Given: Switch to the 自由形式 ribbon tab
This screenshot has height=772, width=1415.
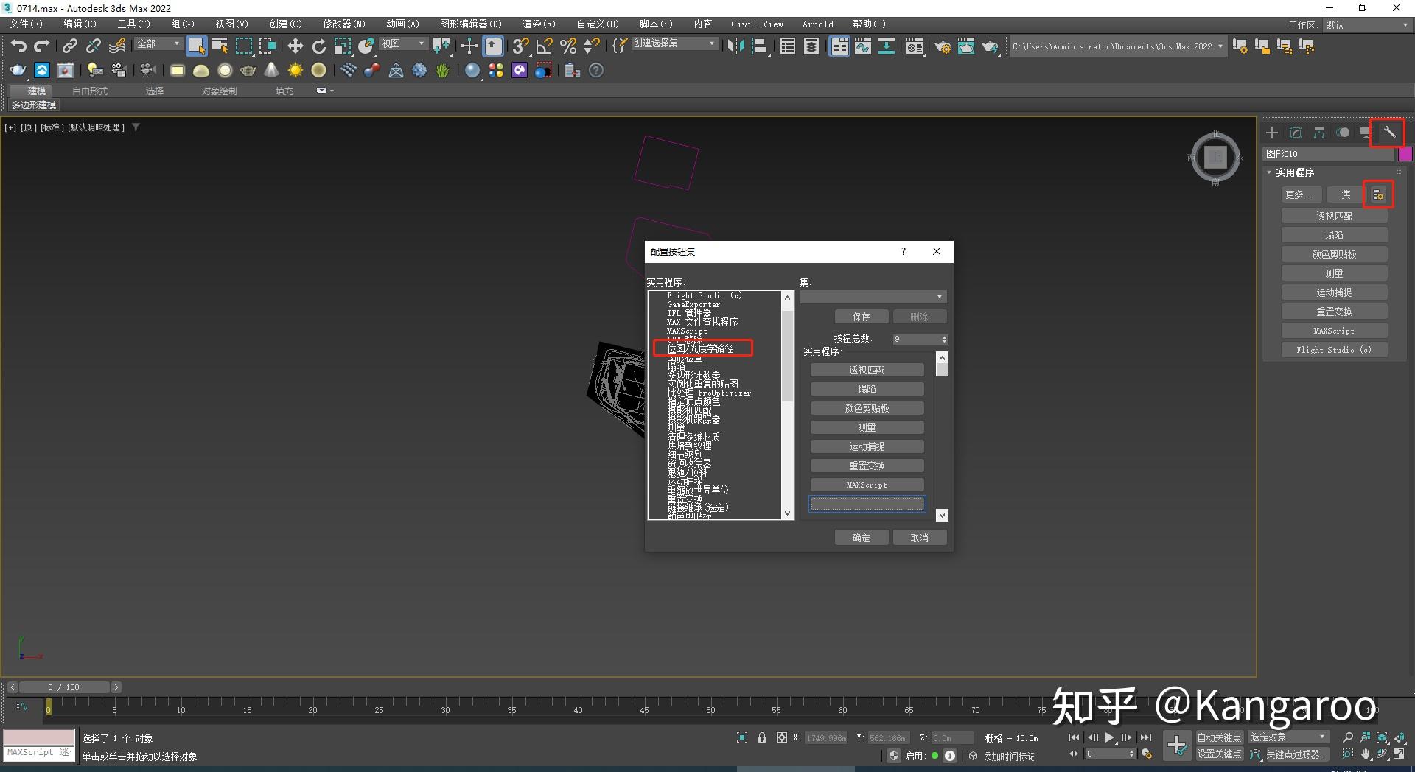Looking at the screenshot, I should [90, 91].
